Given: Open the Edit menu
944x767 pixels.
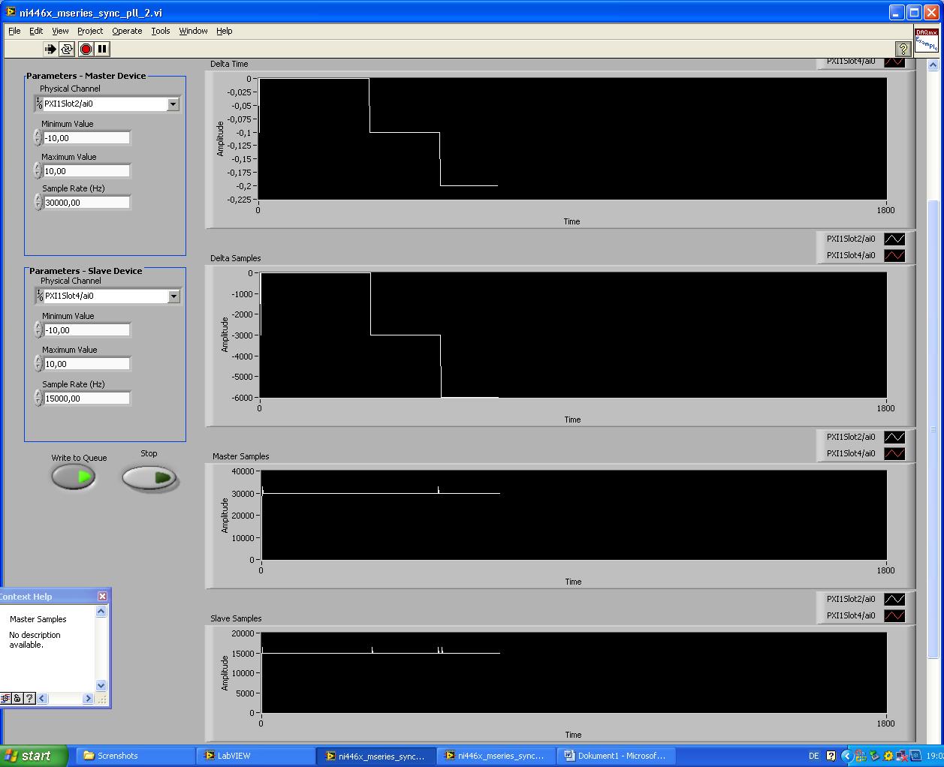Looking at the screenshot, I should [x=36, y=31].
